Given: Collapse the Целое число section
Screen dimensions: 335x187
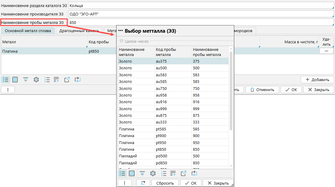Looking at the screenshot, I should coord(122,41).
